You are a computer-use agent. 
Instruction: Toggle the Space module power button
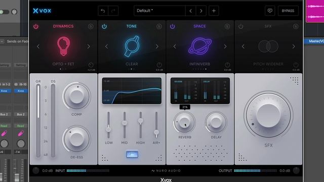pyautogui.click(x=172, y=26)
